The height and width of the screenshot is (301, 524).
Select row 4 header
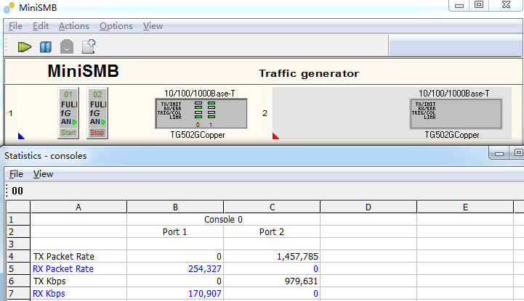(18, 256)
